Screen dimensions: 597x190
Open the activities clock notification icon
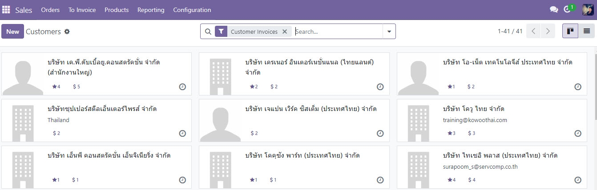pyautogui.click(x=567, y=10)
